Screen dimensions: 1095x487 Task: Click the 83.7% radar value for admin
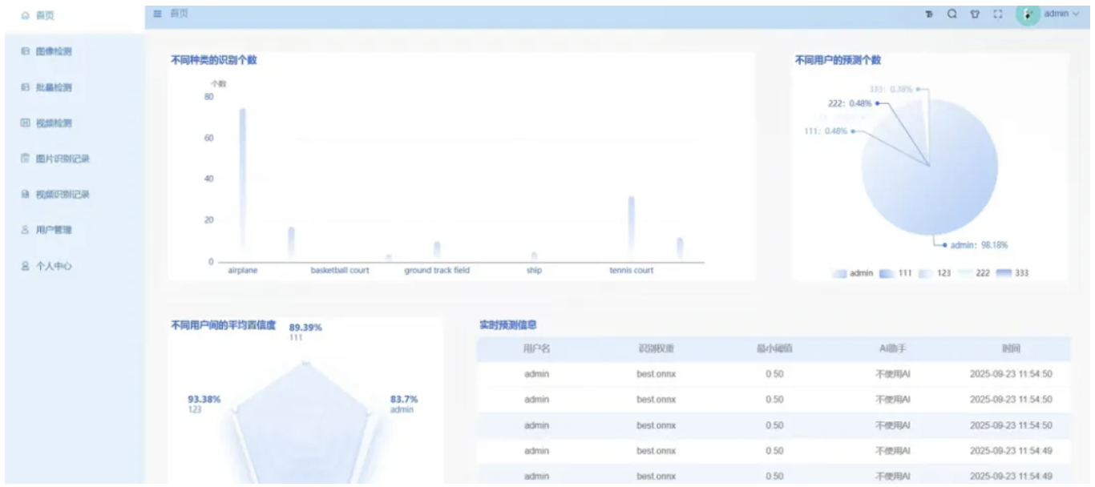coord(404,399)
